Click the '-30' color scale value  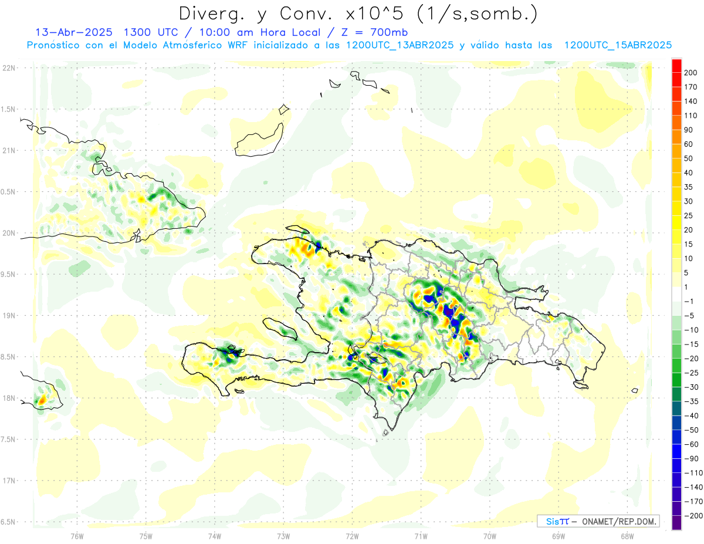pyautogui.click(x=692, y=387)
